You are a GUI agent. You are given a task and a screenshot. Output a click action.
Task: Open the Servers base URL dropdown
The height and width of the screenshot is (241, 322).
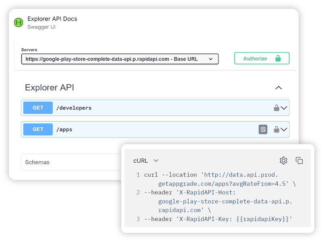point(211,59)
